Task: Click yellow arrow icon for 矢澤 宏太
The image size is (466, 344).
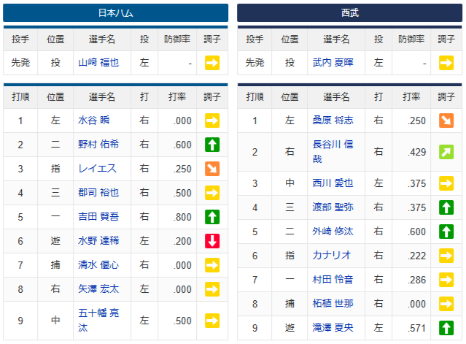Action: (x=212, y=289)
